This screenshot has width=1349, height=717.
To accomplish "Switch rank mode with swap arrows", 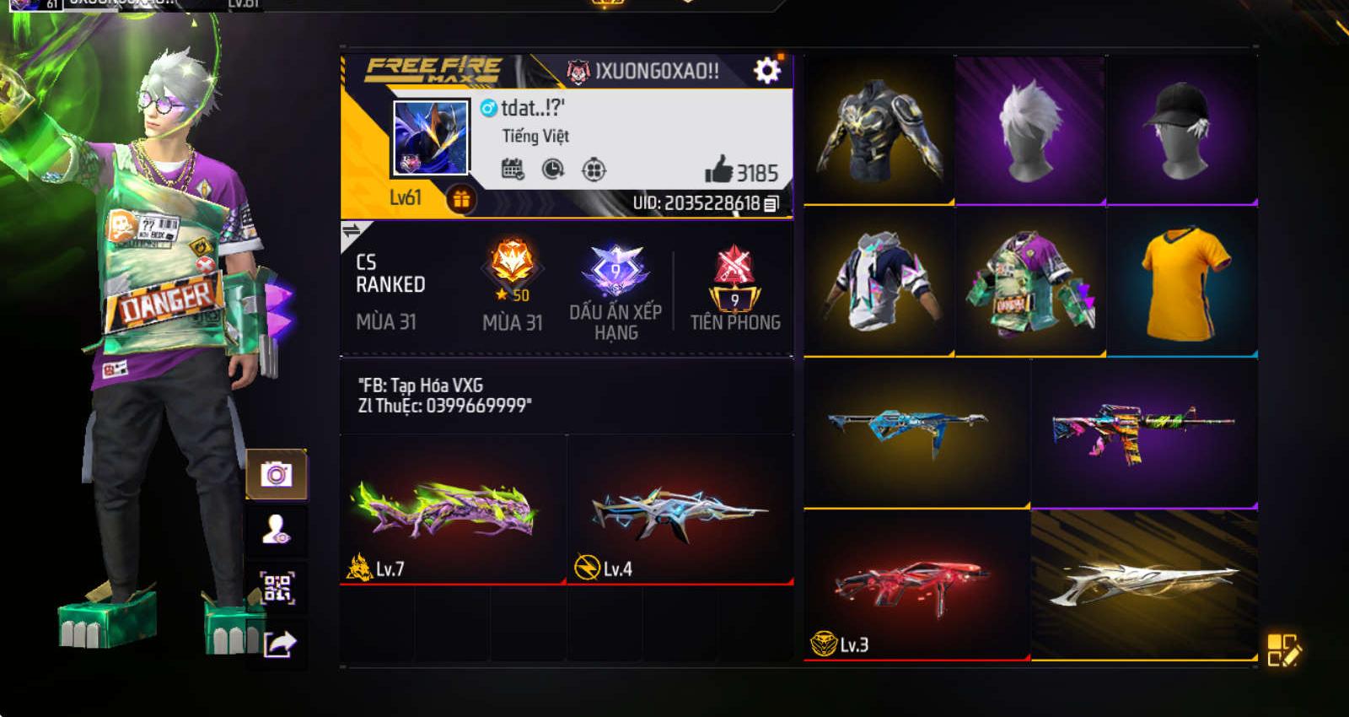I will click(352, 230).
